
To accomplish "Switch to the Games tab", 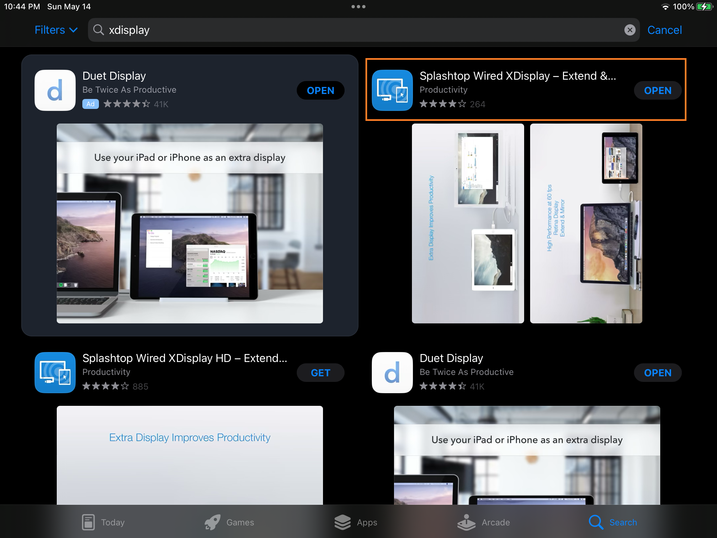I will pos(229,522).
